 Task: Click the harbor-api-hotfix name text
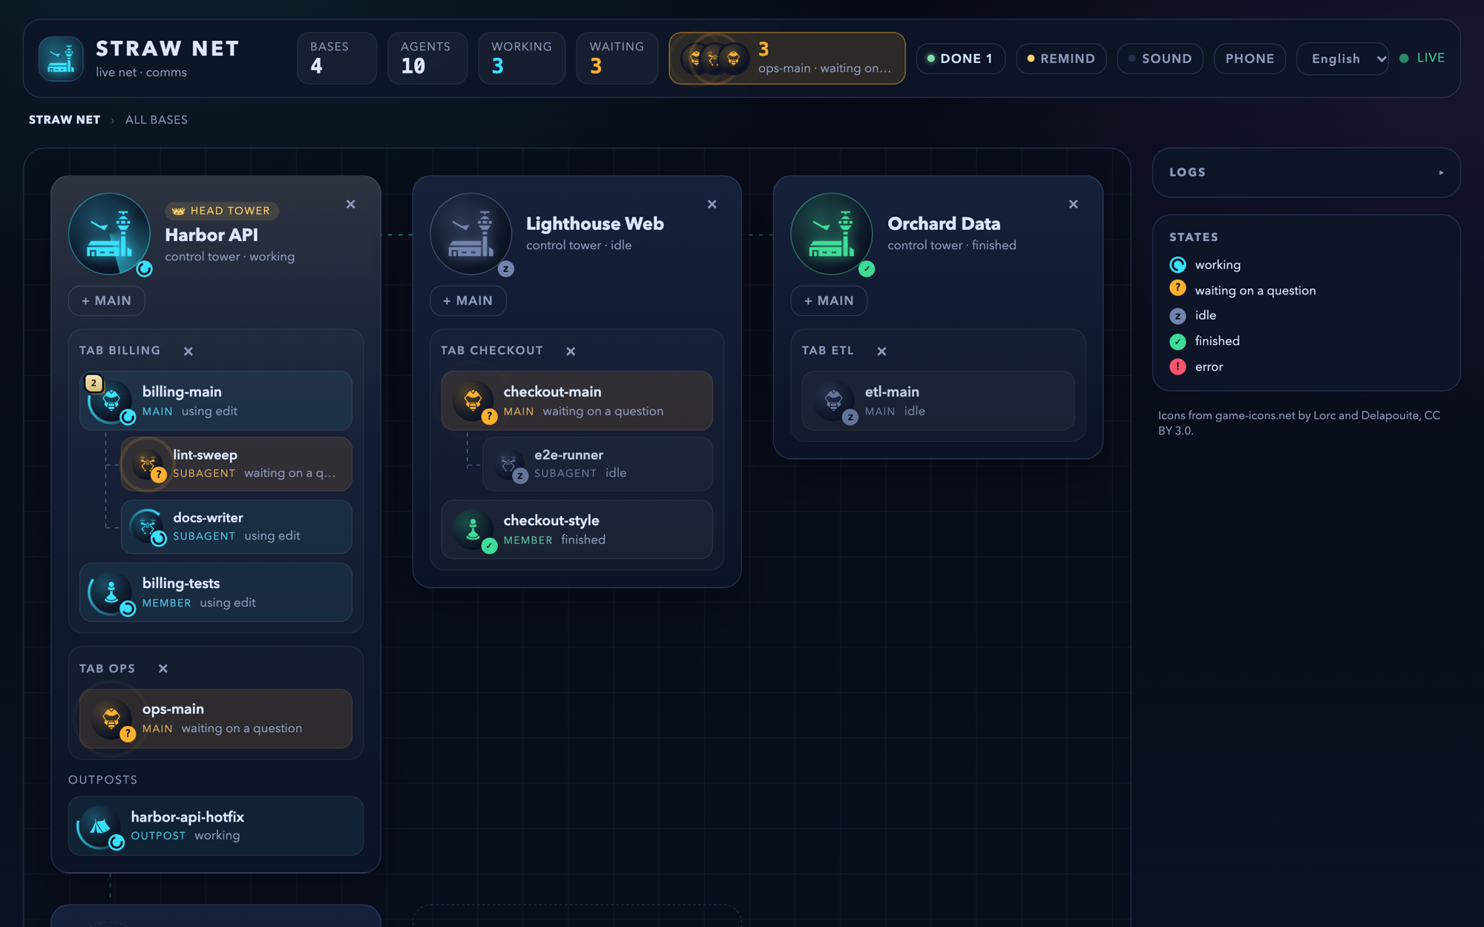pyautogui.click(x=188, y=817)
